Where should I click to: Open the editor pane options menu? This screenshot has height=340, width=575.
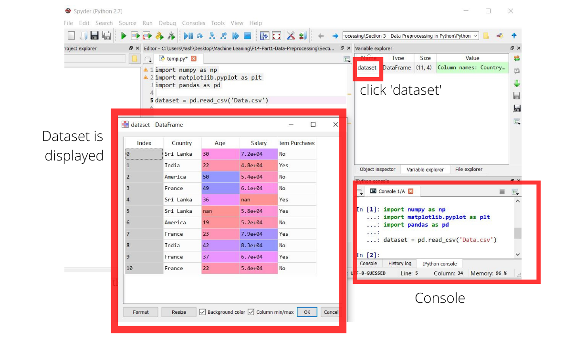[x=347, y=59]
